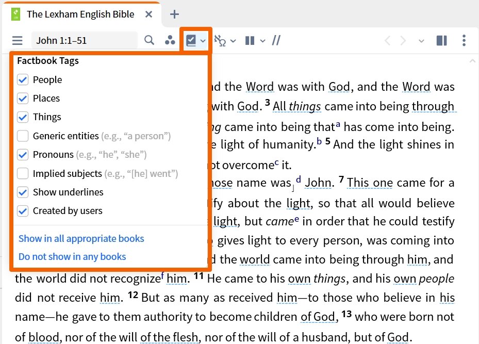Image resolution: width=479 pixels, height=344 pixels.
Task: Click verse number 13
Action: pos(346,314)
